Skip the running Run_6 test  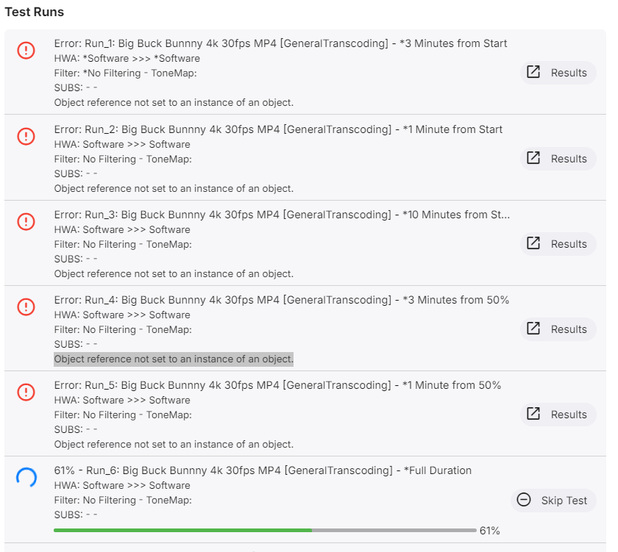553,500
